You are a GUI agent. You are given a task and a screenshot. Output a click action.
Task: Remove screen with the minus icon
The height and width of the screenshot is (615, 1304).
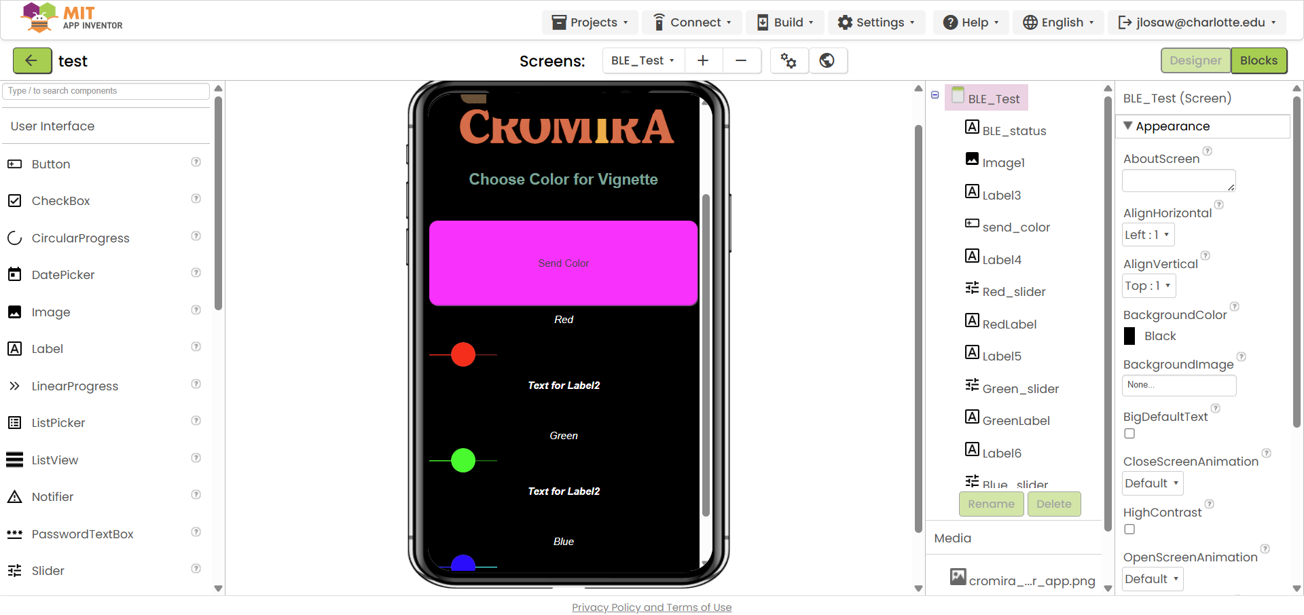741,60
